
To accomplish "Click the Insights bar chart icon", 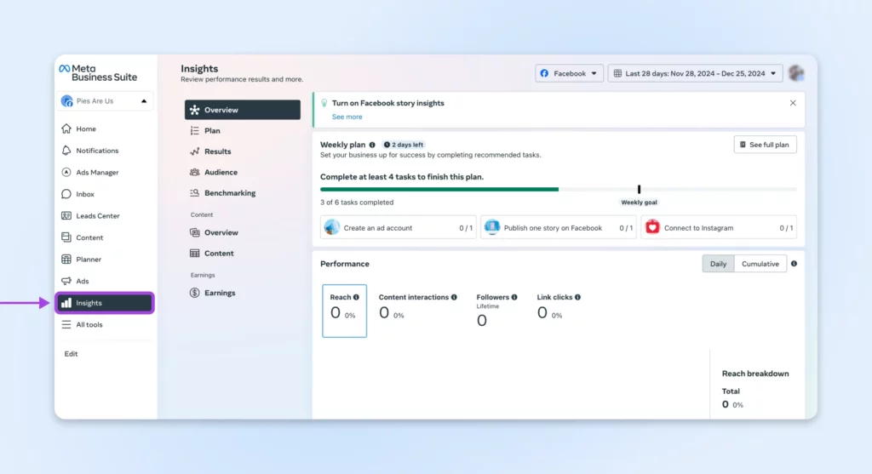I will 66,303.
